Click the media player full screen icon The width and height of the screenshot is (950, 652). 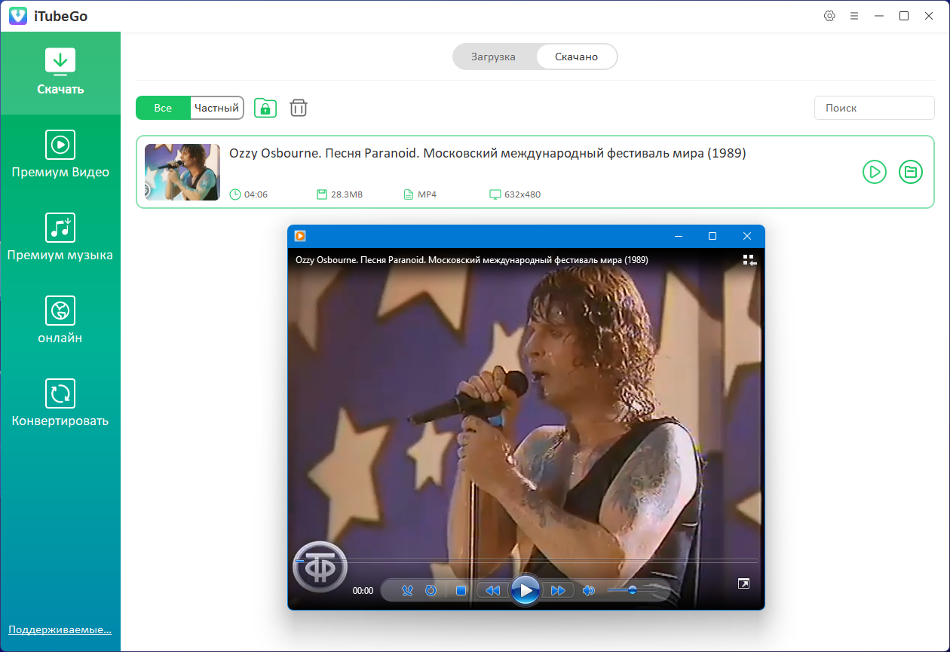coord(743,583)
